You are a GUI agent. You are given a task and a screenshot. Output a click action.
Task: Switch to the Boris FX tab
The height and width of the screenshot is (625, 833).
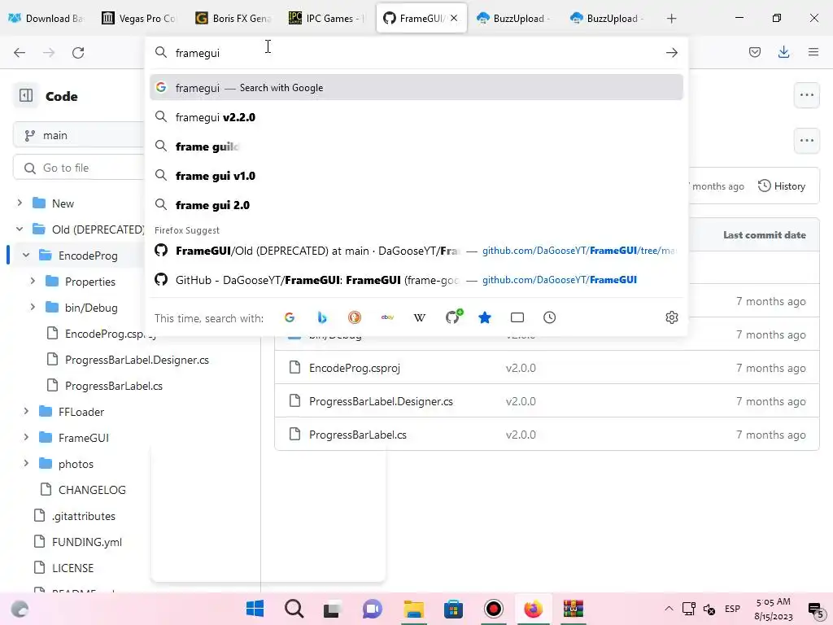pyautogui.click(x=233, y=19)
